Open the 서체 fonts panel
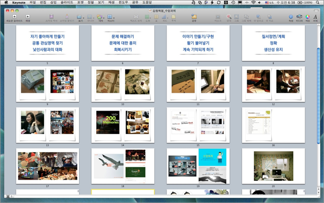 [x=315, y=18]
